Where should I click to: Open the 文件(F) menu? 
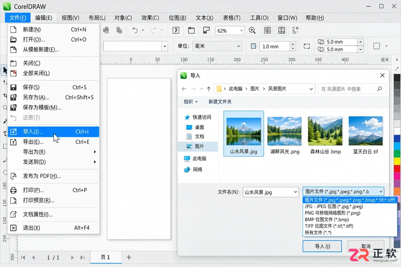click(18, 18)
